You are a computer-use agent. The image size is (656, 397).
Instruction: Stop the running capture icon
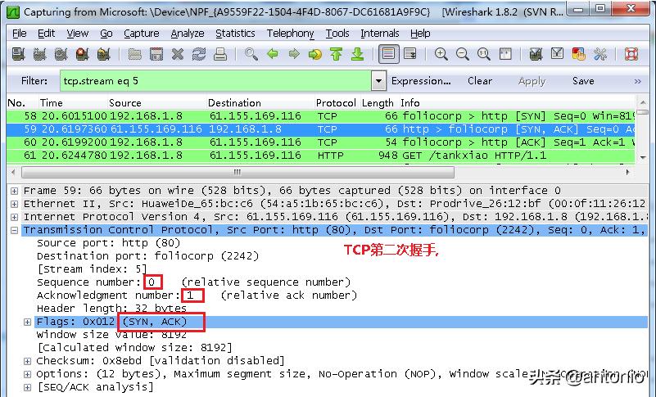click(83, 54)
